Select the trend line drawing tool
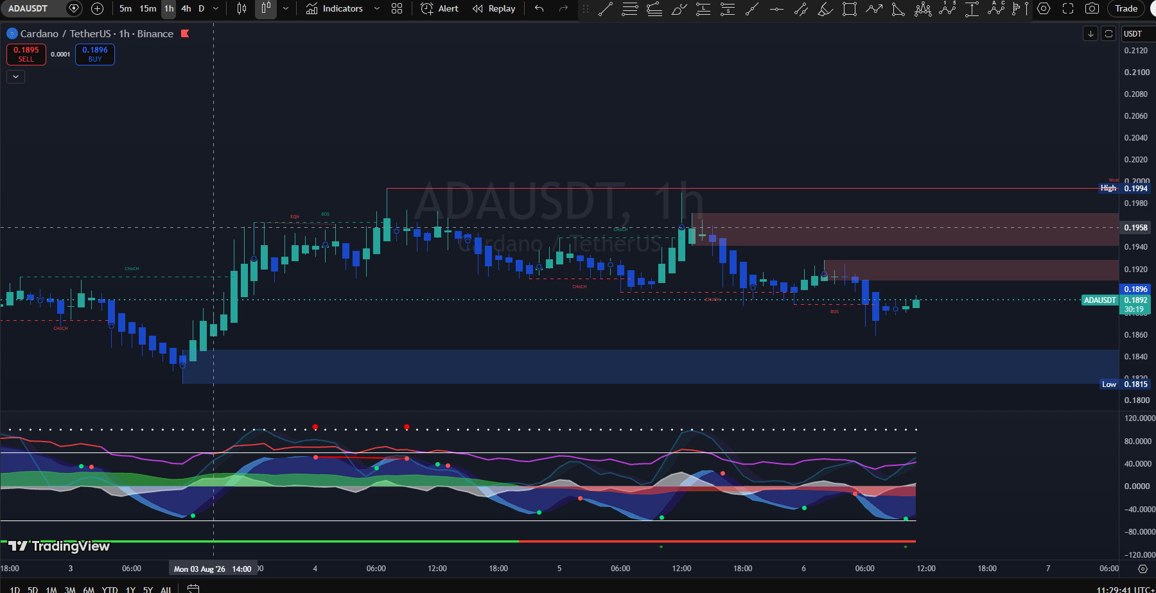This screenshot has width=1156, height=593. point(606,8)
